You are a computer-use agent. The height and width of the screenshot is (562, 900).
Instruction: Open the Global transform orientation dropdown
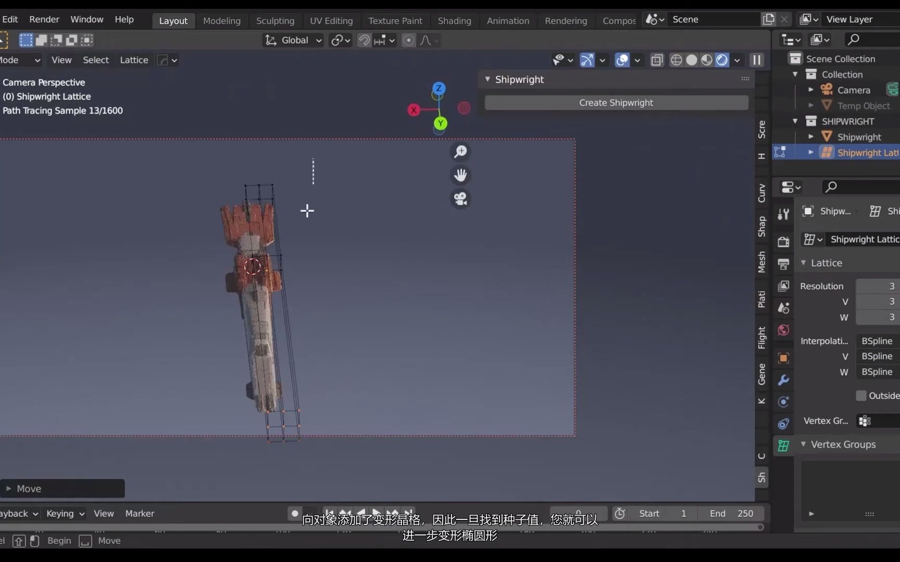293,40
